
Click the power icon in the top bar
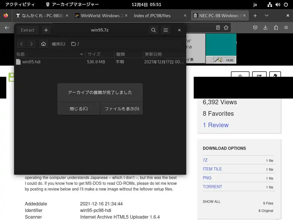[286, 5]
